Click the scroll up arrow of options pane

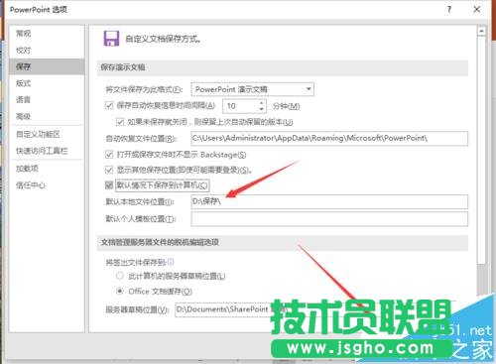(x=481, y=31)
